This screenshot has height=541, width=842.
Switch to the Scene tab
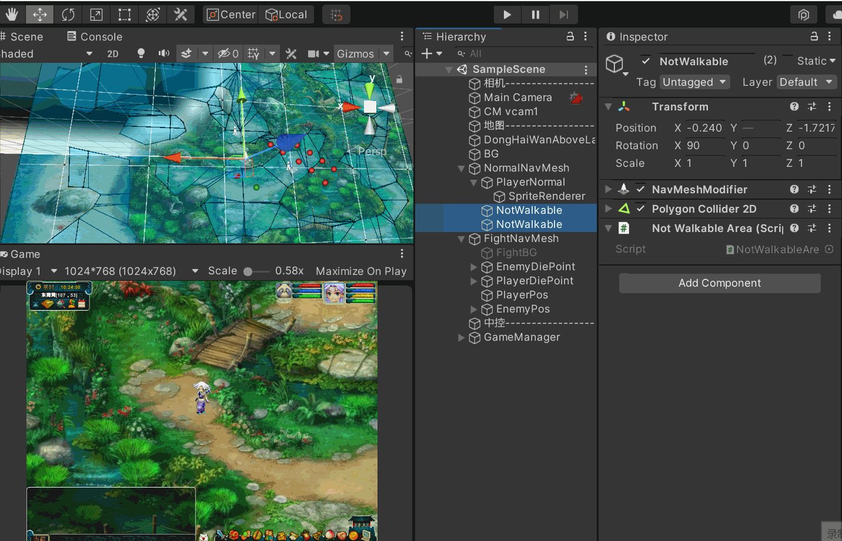click(x=22, y=36)
